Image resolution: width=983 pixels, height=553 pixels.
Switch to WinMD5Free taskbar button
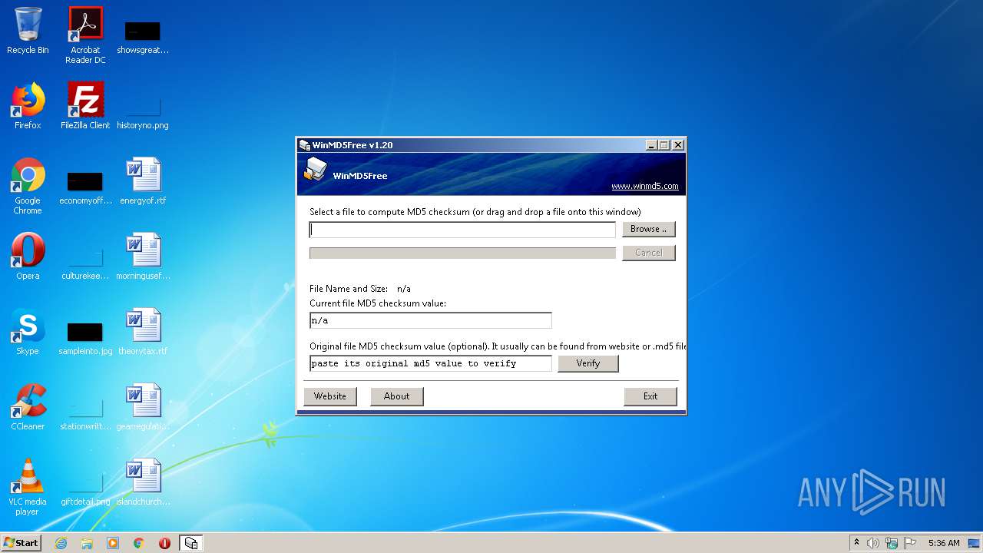pyautogui.click(x=191, y=543)
